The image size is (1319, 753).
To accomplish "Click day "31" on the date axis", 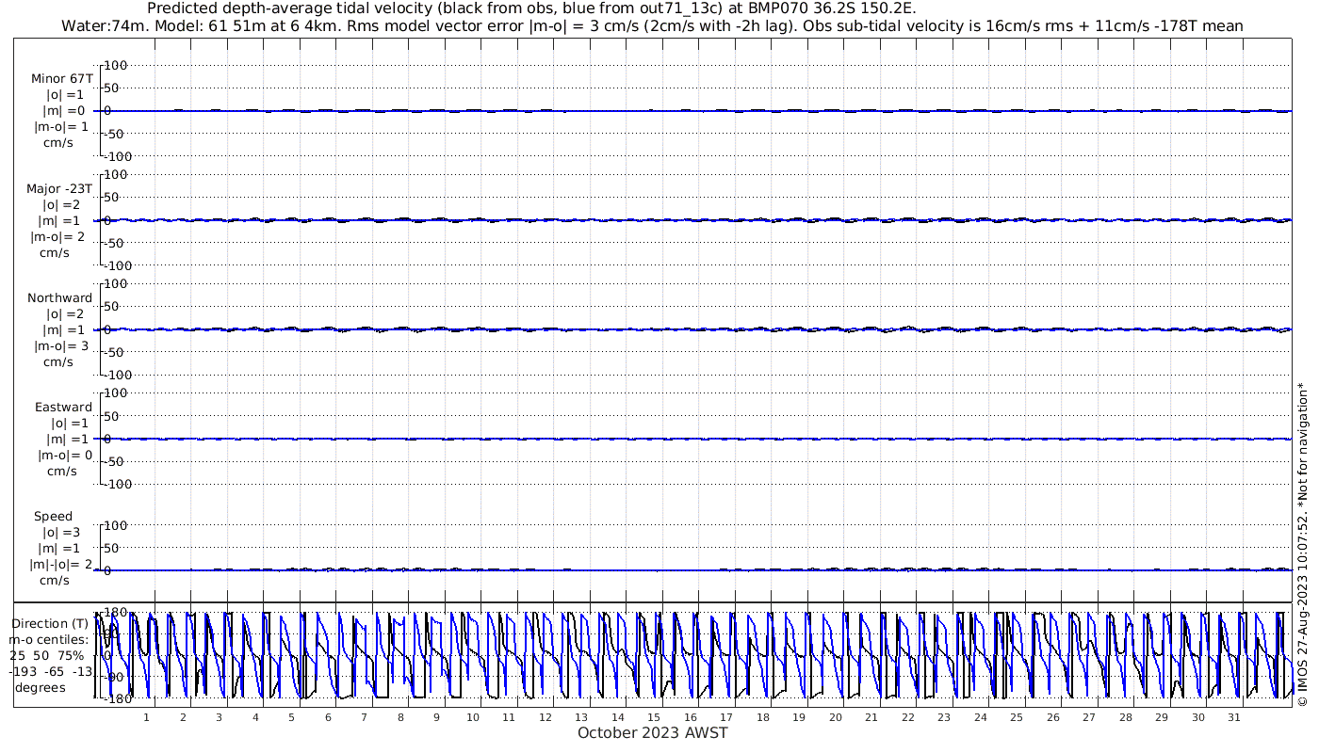I will click(x=1234, y=716).
